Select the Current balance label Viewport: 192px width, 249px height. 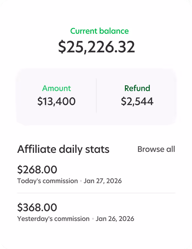pyautogui.click(x=99, y=31)
